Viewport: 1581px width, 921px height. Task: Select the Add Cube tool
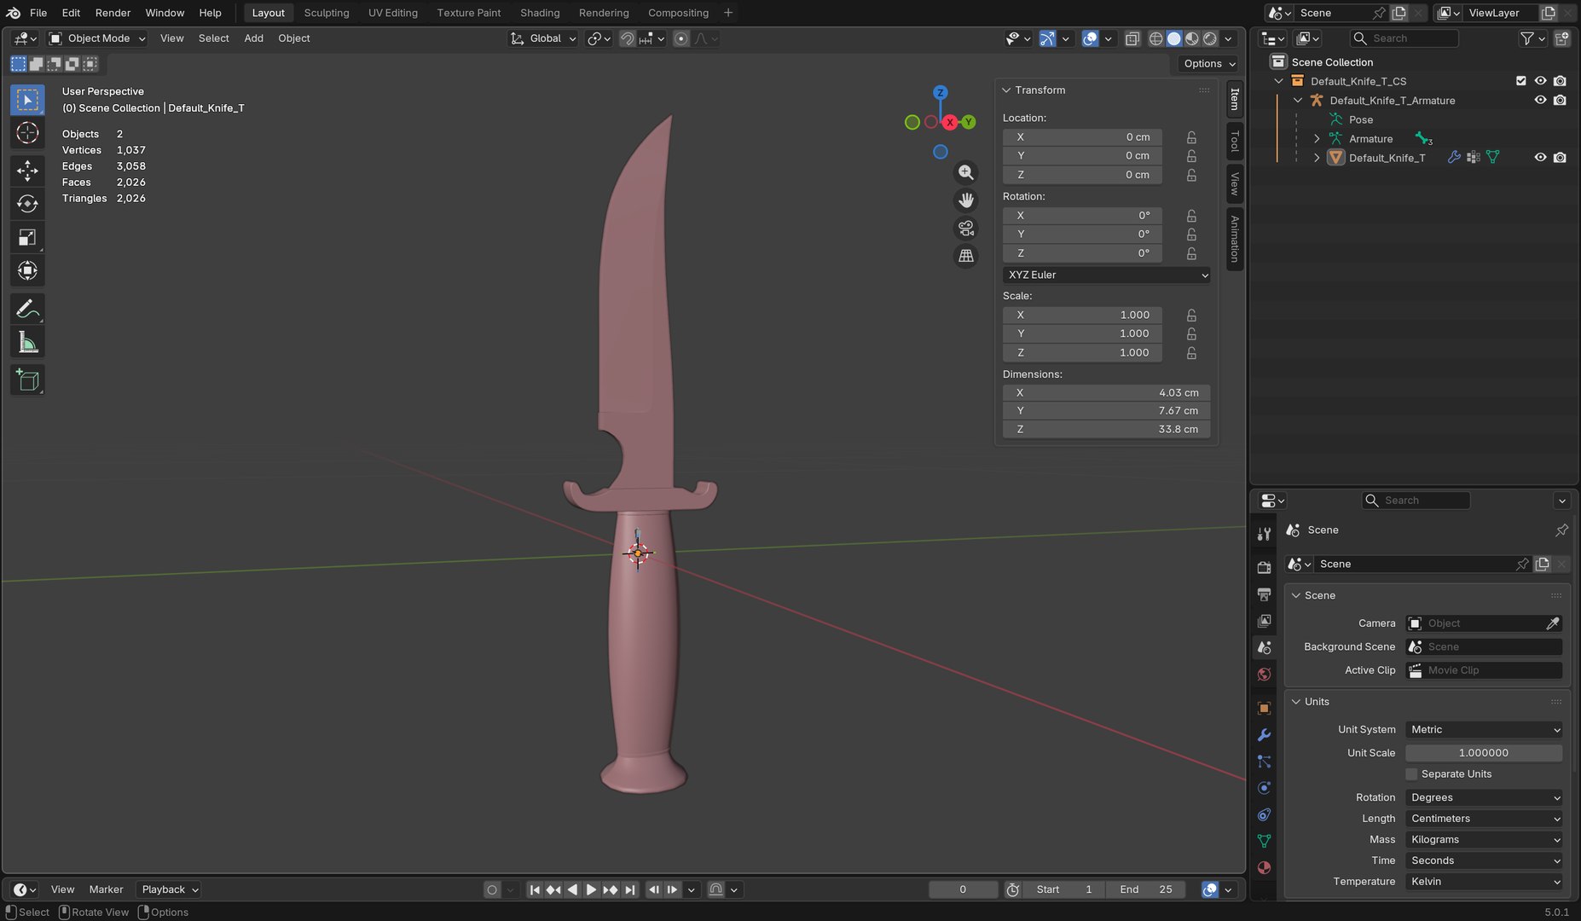point(27,380)
